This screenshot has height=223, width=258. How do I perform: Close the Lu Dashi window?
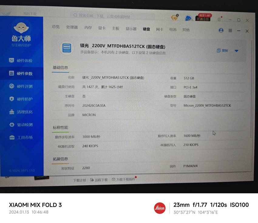(247, 31)
